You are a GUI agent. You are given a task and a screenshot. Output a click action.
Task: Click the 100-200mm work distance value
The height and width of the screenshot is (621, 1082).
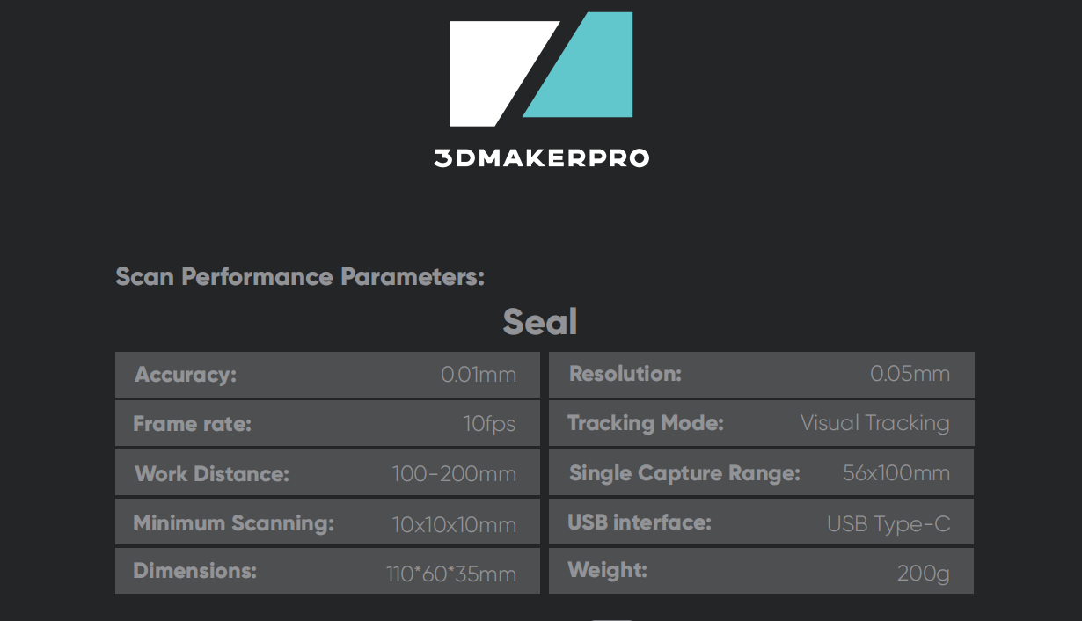(x=454, y=474)
